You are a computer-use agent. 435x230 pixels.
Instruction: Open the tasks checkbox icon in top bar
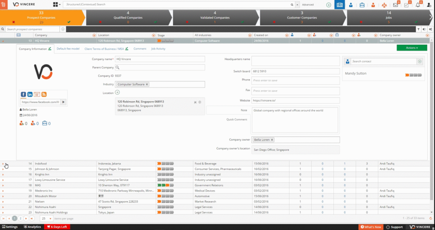click(x=407, y=5)
